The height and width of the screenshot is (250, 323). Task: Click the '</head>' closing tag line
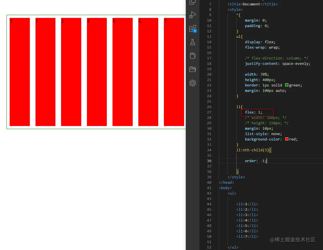tap(226, 182)
